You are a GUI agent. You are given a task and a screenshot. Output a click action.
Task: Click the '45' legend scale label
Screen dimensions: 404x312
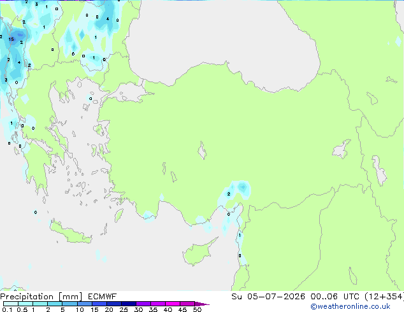pyautogui.click(x=182, y=309)
